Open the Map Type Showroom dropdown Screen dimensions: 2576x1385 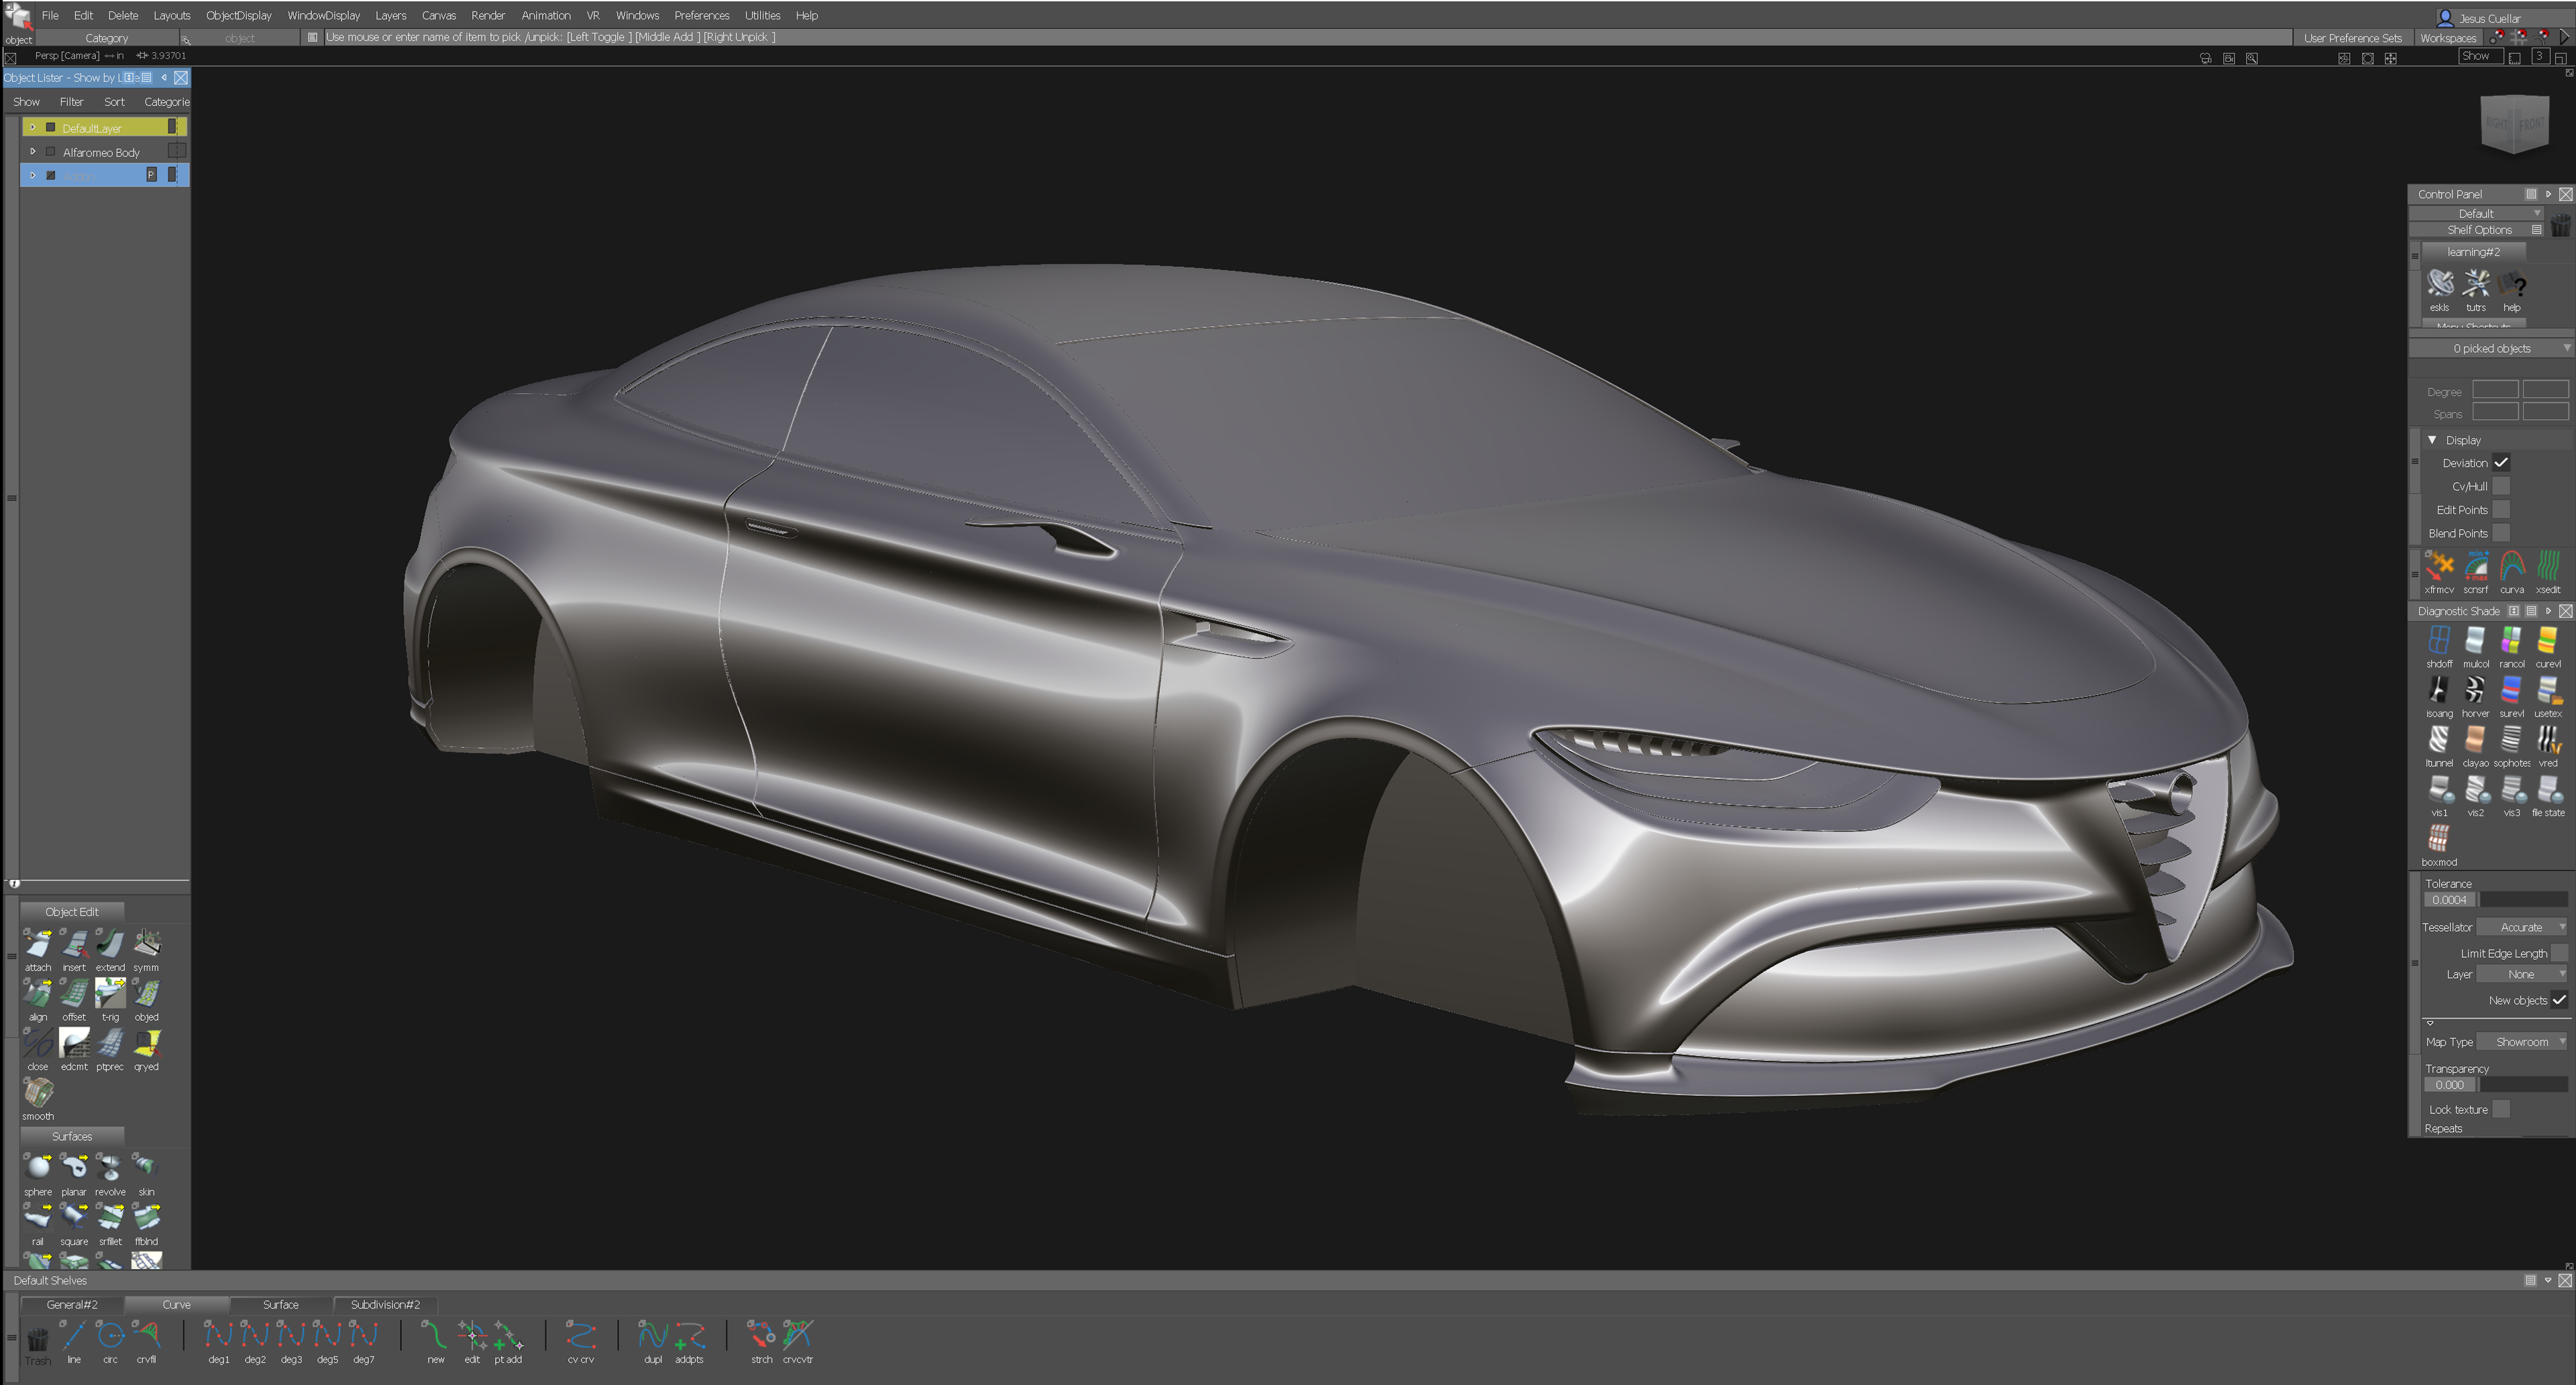(2524, 1042)
